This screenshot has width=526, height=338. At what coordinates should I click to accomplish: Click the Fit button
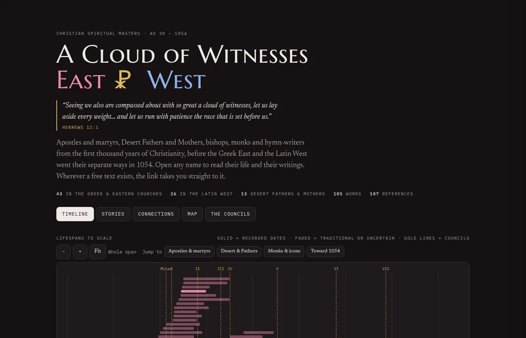pyautogui.click(x=98, y=252)
